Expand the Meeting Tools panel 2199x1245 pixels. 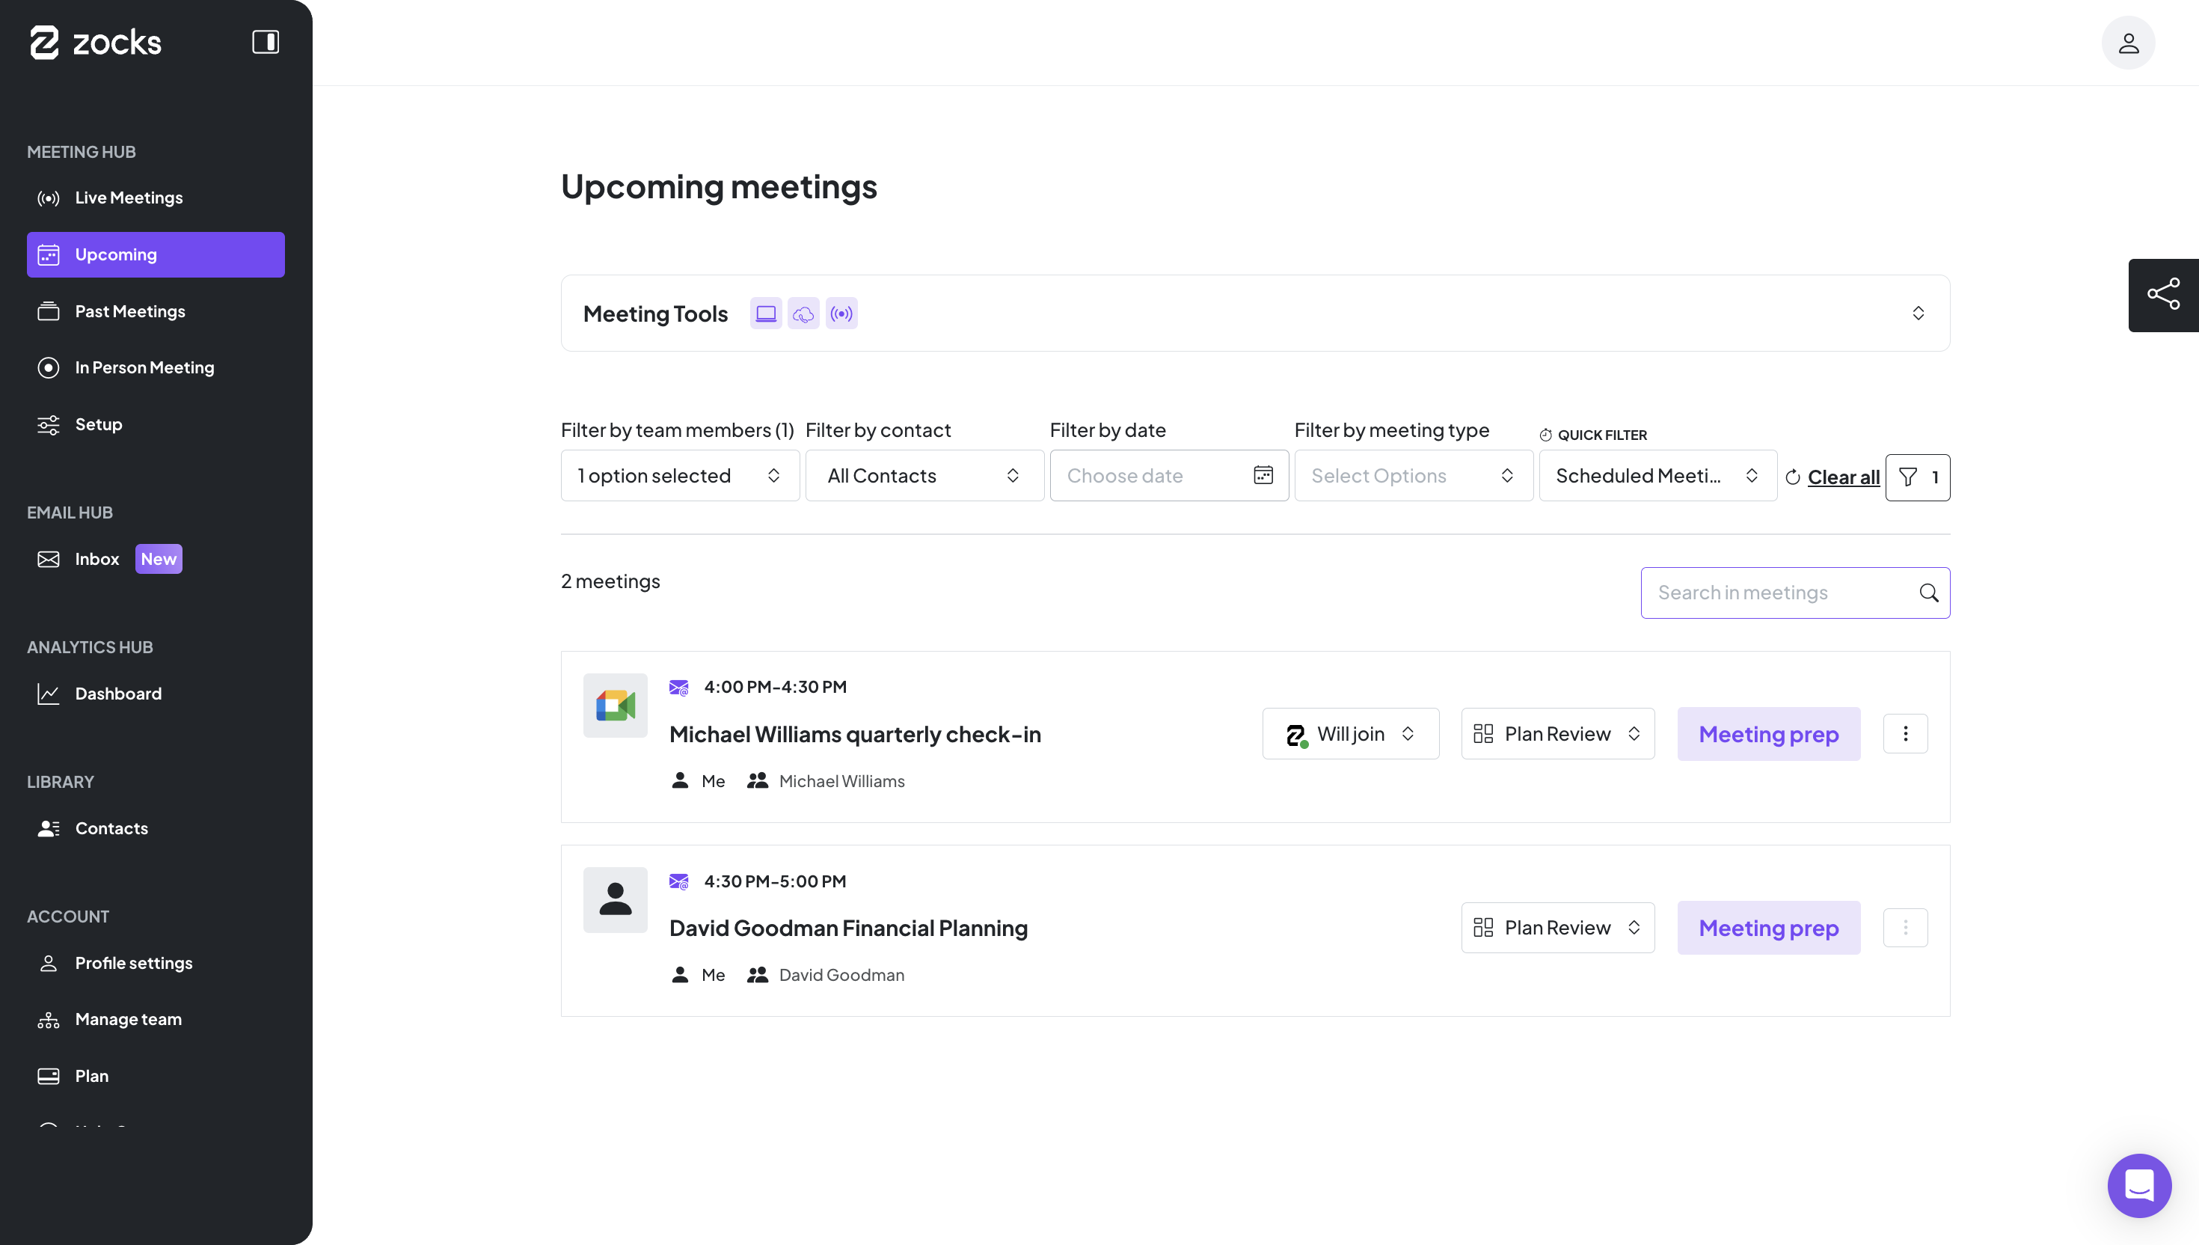pos(1918,313)
